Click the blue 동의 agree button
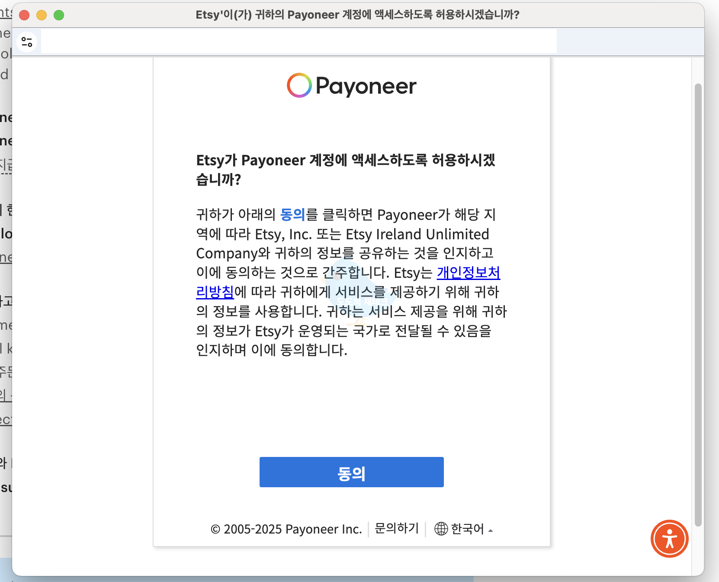 pos(351,472)
